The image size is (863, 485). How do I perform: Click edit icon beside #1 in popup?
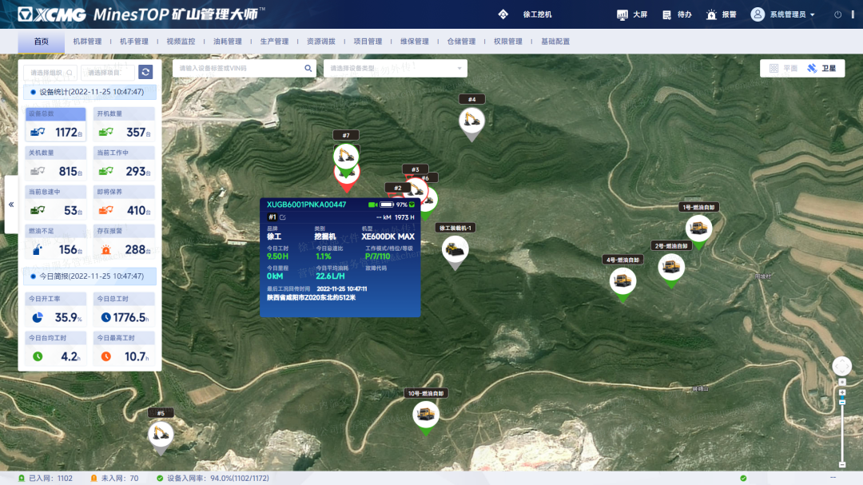(283, 217)
